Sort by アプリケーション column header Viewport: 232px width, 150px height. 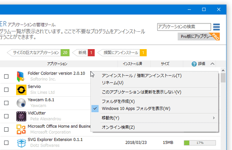tap(57, 64)
